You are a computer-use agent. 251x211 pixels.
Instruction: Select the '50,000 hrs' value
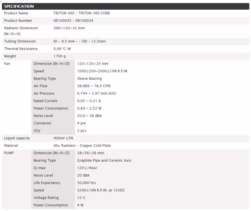[87, 183]
